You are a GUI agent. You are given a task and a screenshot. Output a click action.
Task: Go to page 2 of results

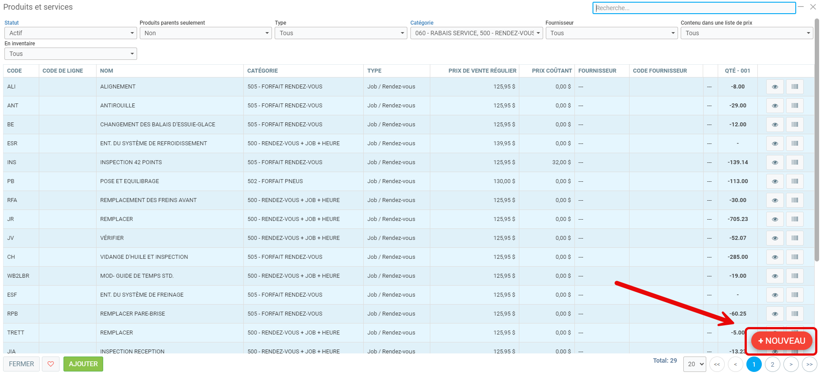click(x=772, y=364)
